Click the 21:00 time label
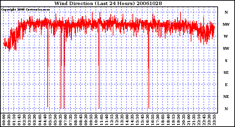This screenshot has width=235, height=127. click(189, 120)
